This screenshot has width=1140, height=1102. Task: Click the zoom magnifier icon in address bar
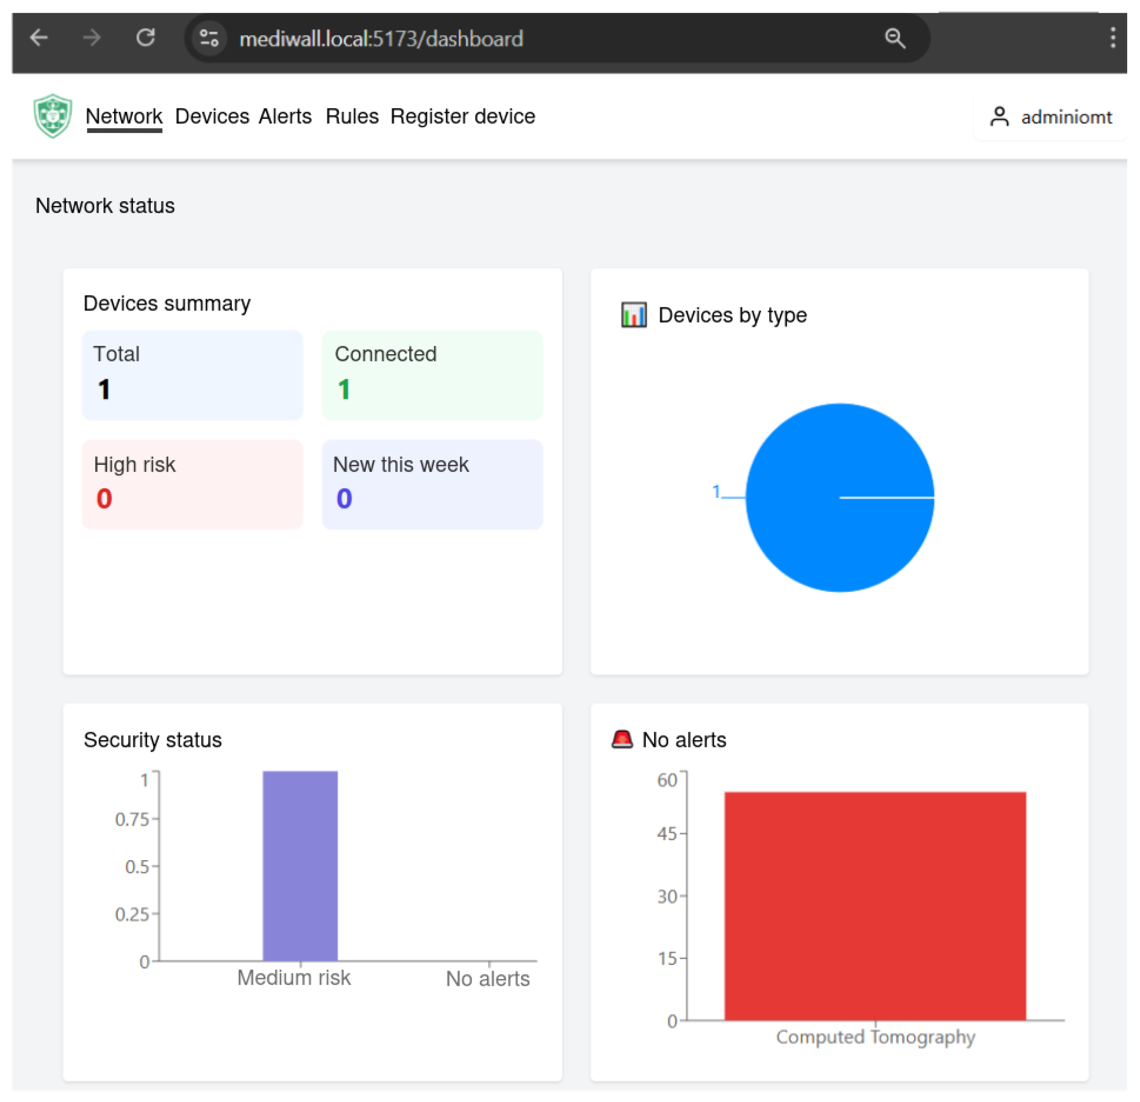coord(894,38)
